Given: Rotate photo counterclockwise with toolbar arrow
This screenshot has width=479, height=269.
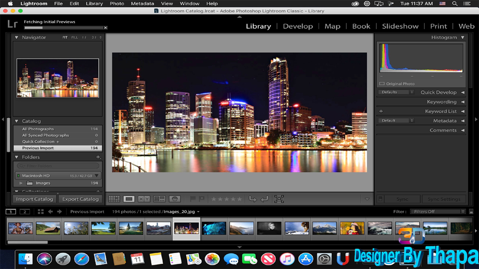Looking at the screenshot, I should point(253,199).
